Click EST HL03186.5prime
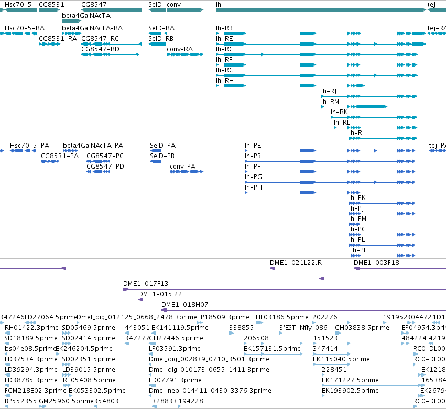The image size is (446, 409). point(259,323)
